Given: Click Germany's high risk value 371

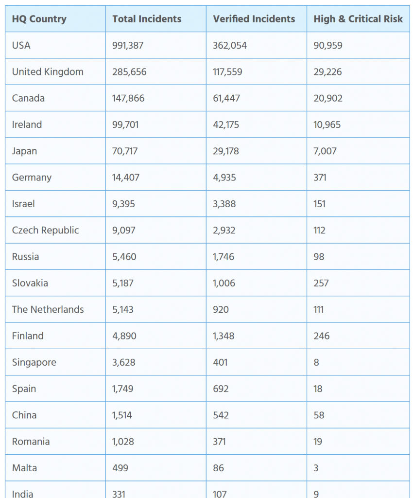Looking at the screenshot, I should [320, 177].
